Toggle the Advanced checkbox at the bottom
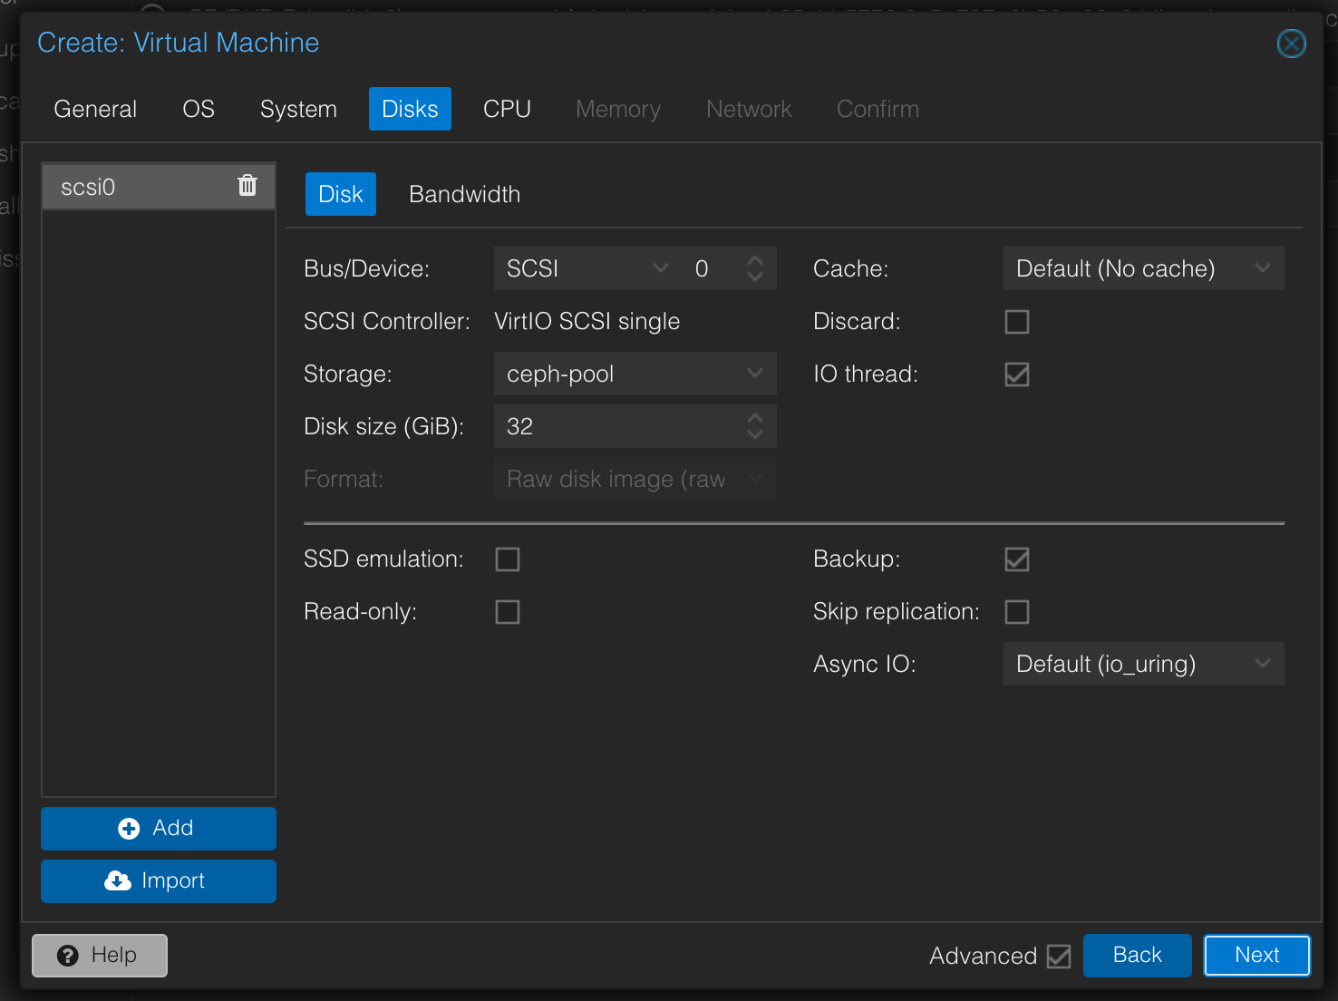1338x1001 pixels. (1059, 956)
